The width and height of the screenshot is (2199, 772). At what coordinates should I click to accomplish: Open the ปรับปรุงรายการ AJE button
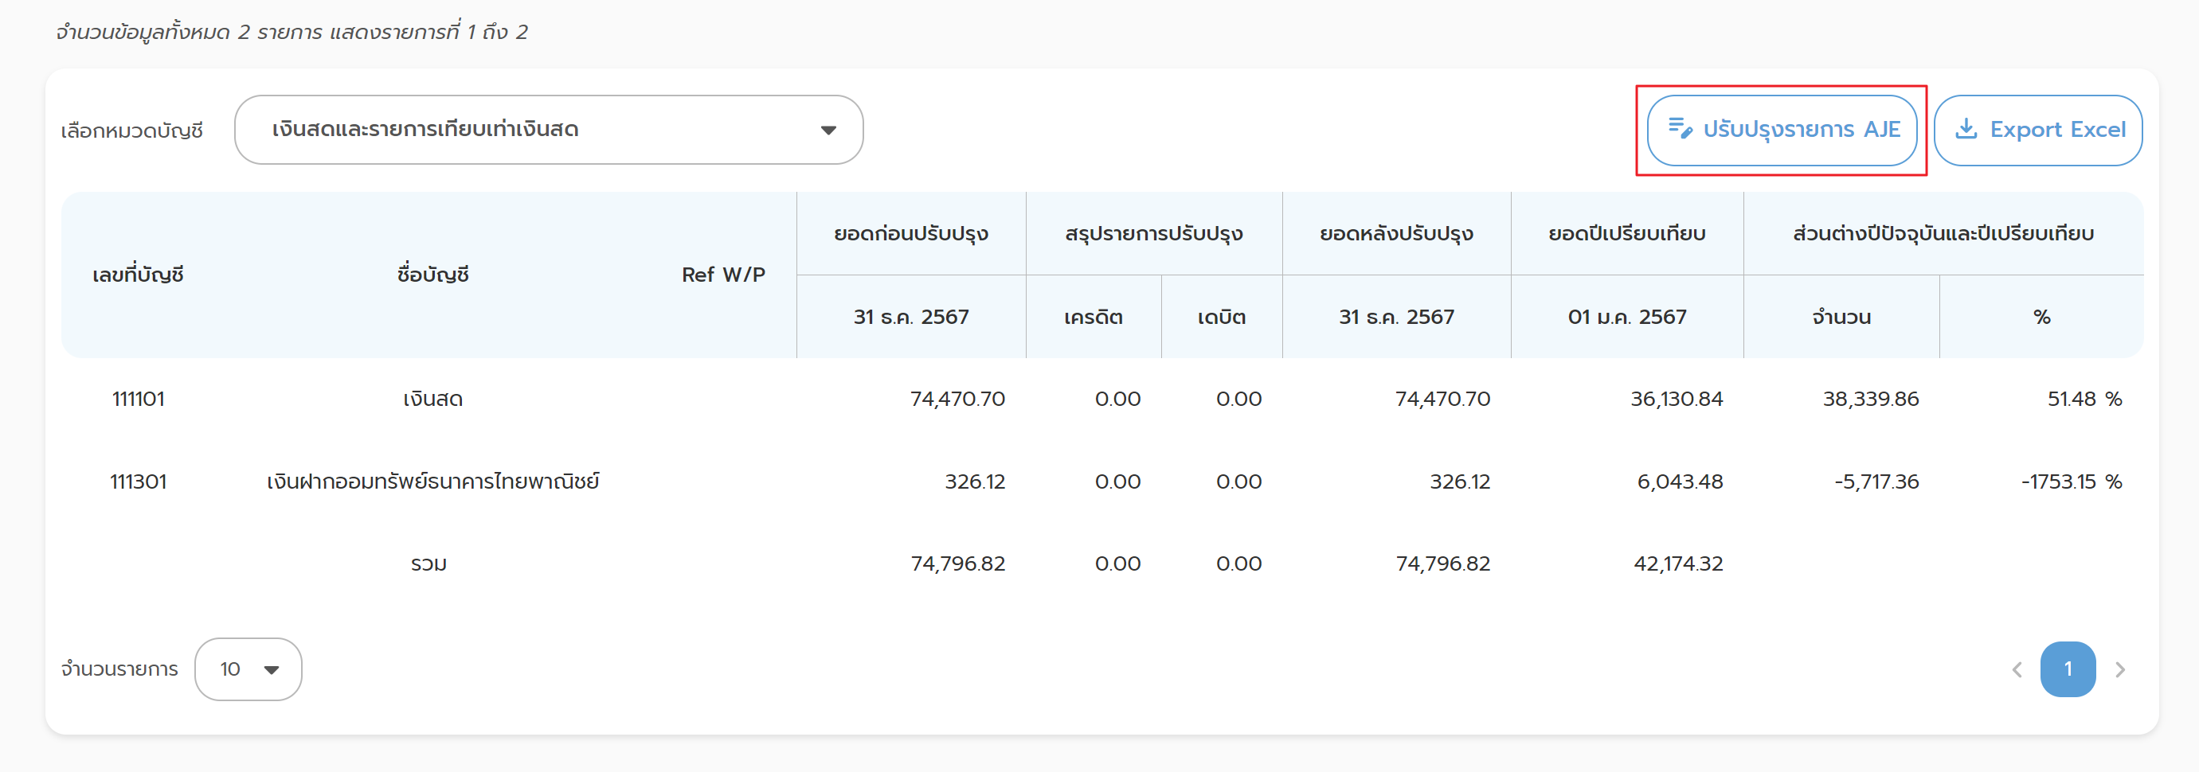pyautogui.click(x=1782, y=130)
